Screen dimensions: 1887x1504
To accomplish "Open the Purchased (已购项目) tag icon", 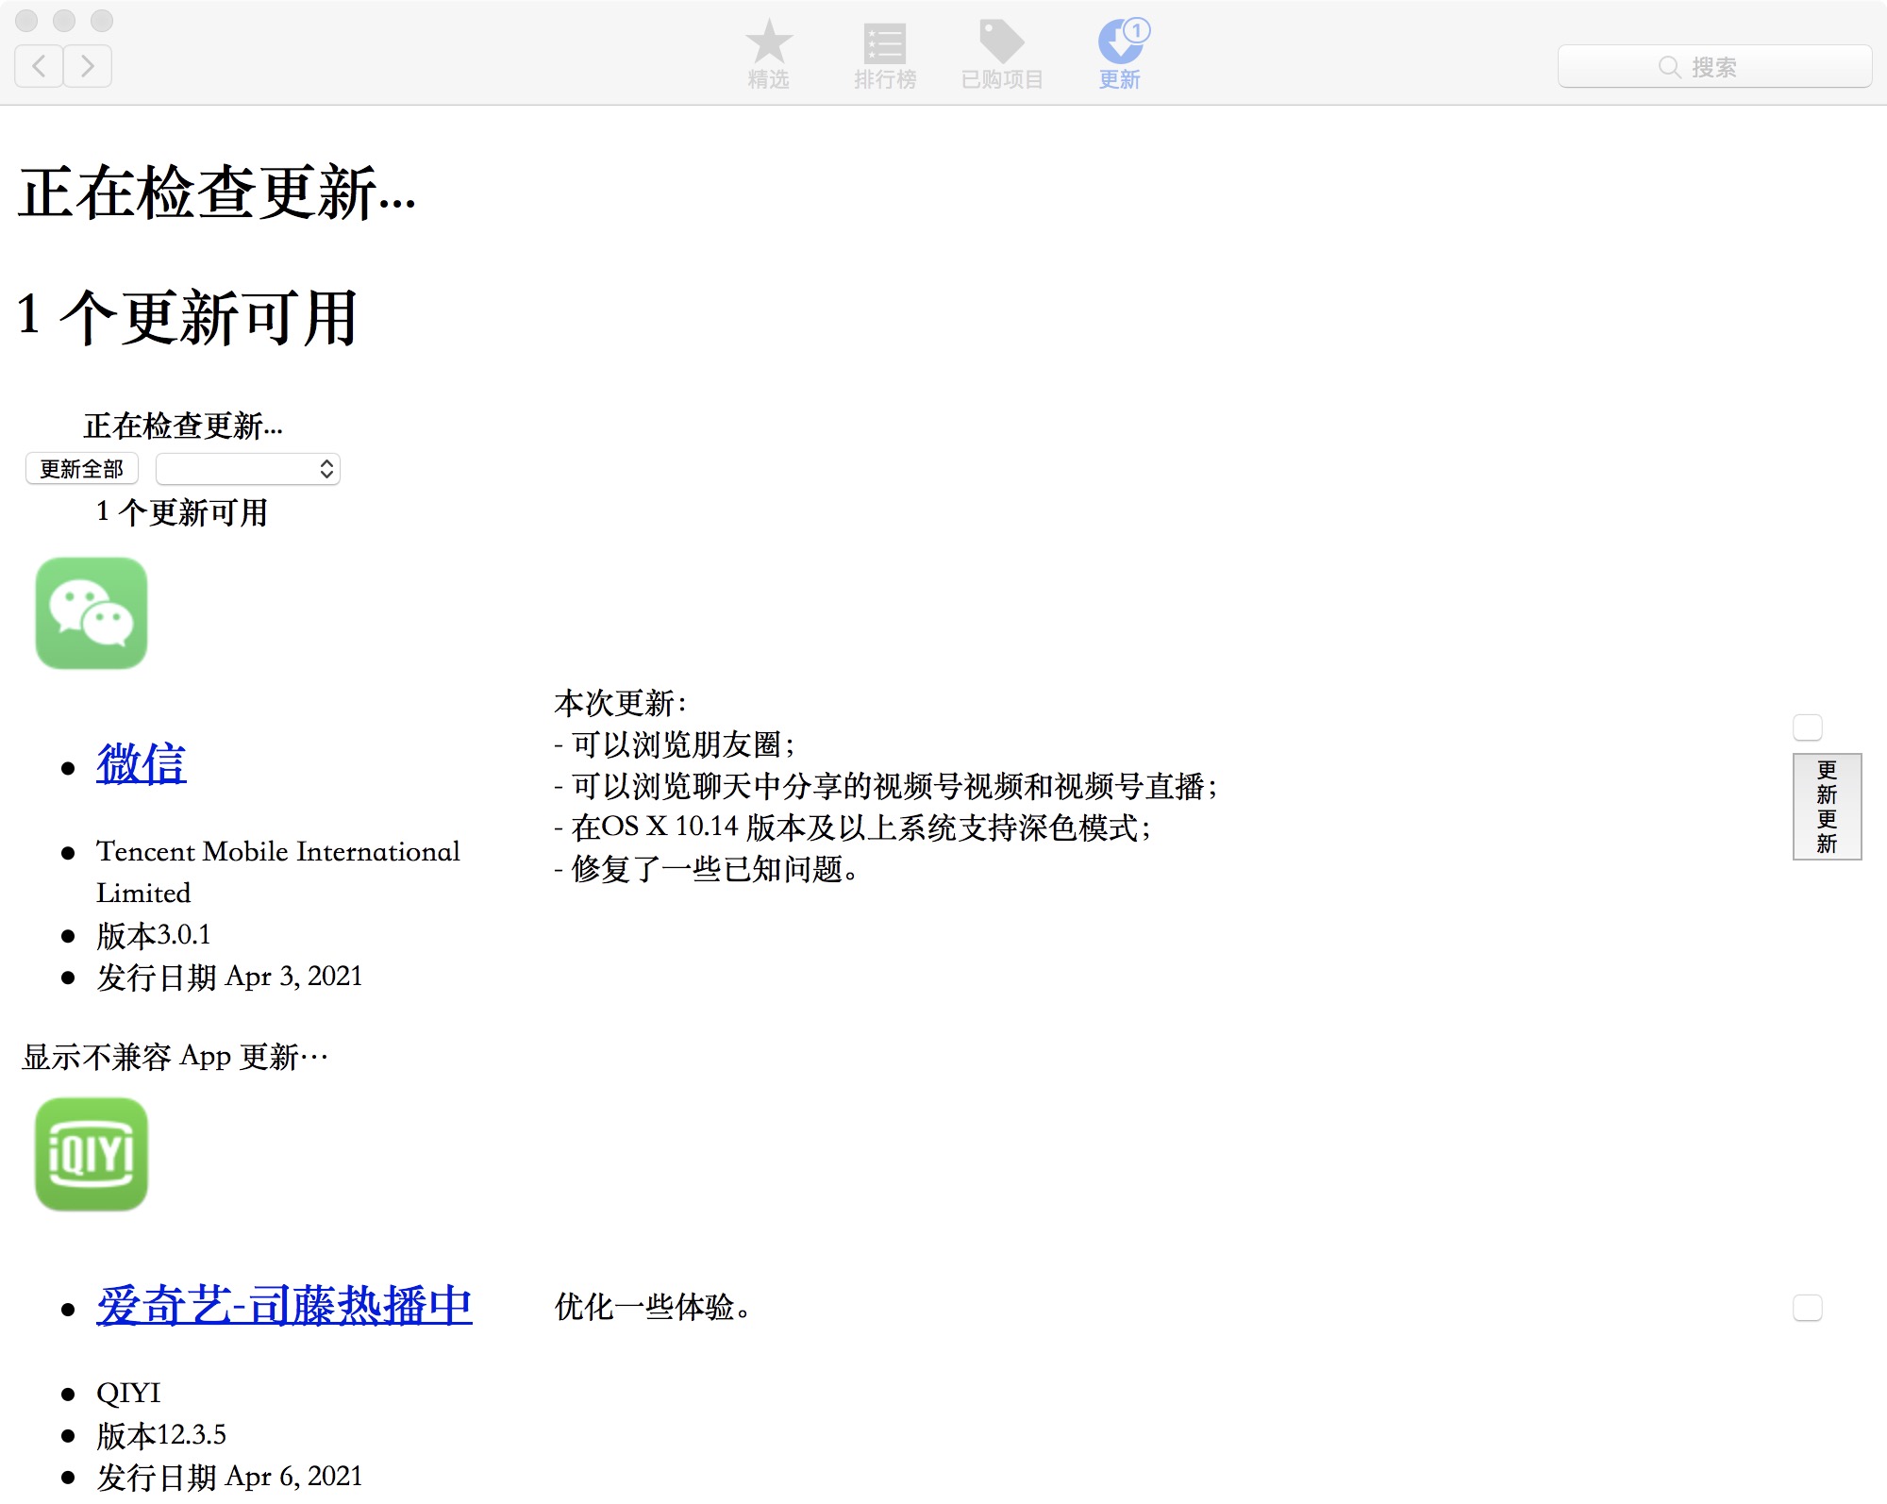I will pos(1002,42).
